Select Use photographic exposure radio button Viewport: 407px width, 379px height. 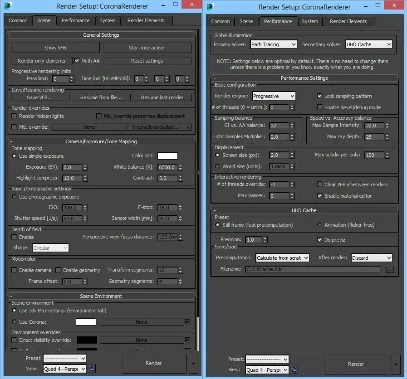pos(14,197)
